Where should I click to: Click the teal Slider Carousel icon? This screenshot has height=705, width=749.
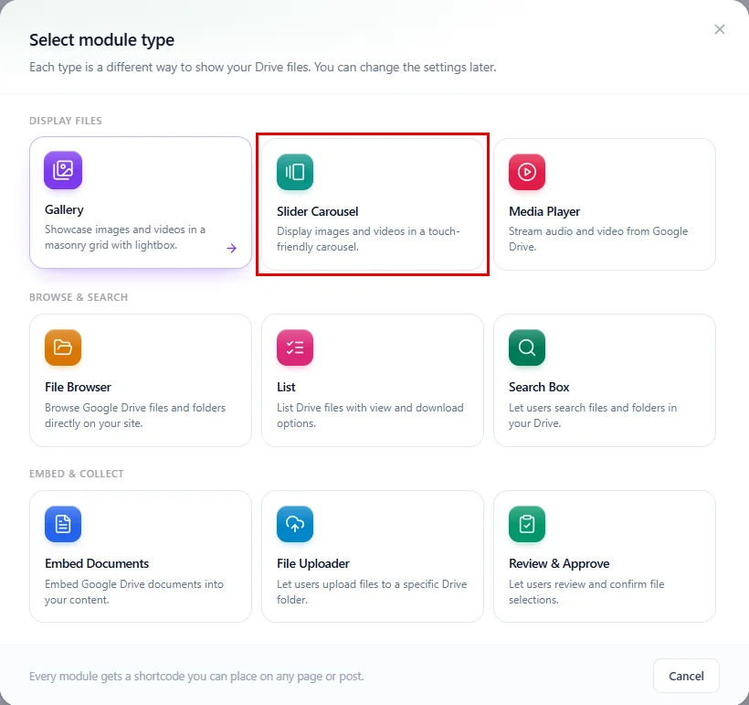(x=295, y=172)
